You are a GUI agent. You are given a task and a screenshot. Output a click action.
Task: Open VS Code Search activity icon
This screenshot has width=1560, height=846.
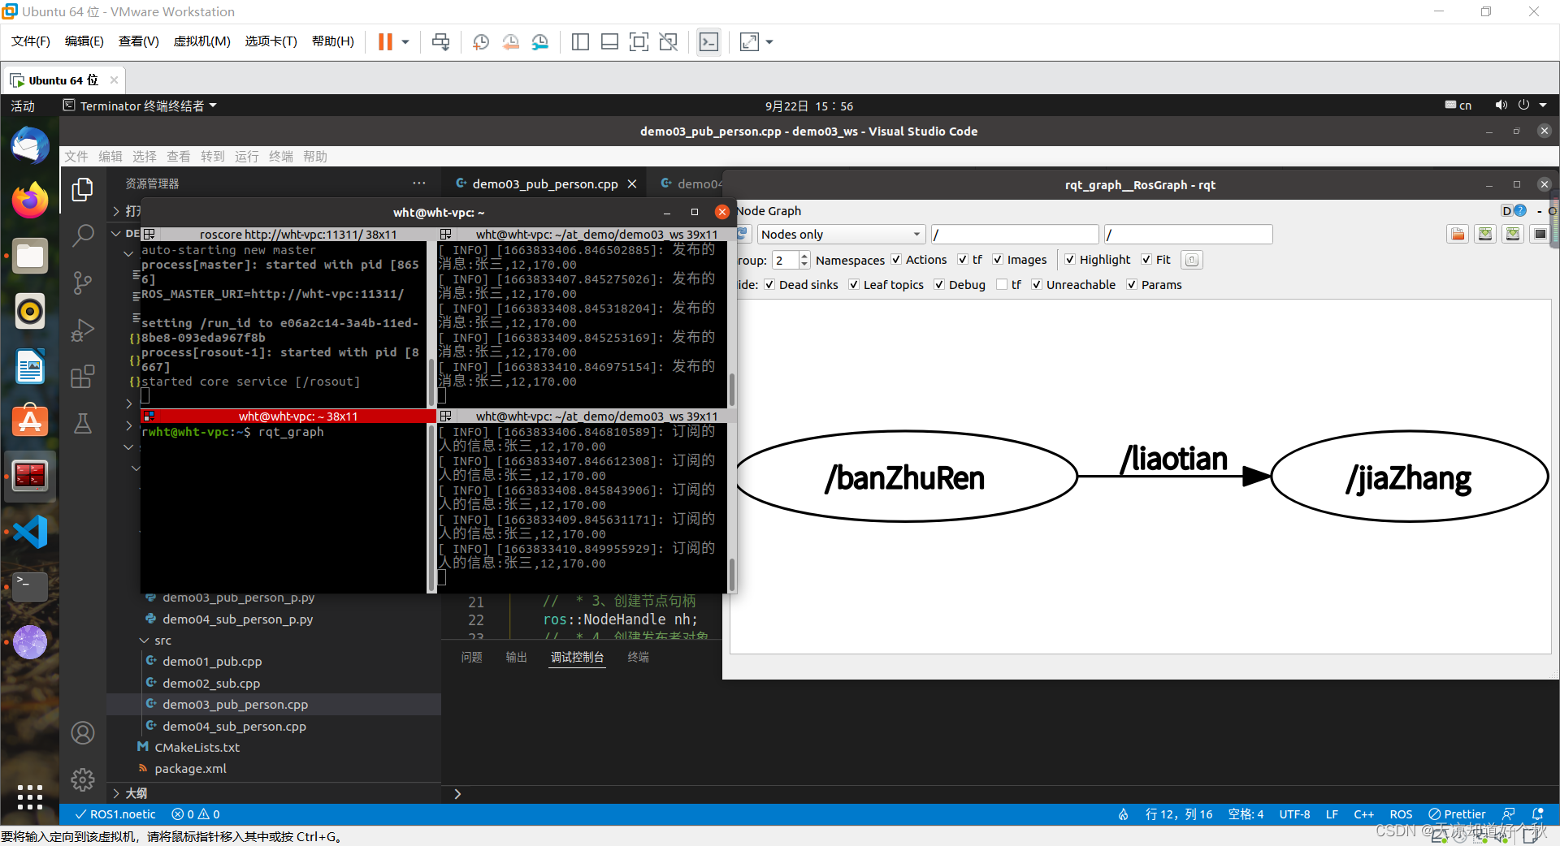(x=82, y=235)
